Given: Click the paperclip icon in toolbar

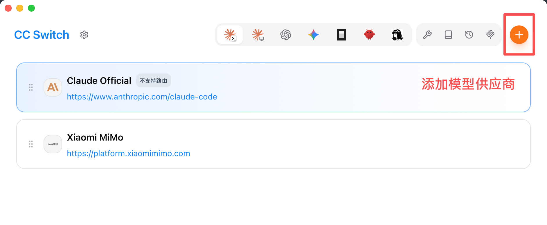Looking at the screenshot, I should pos(490,35).
